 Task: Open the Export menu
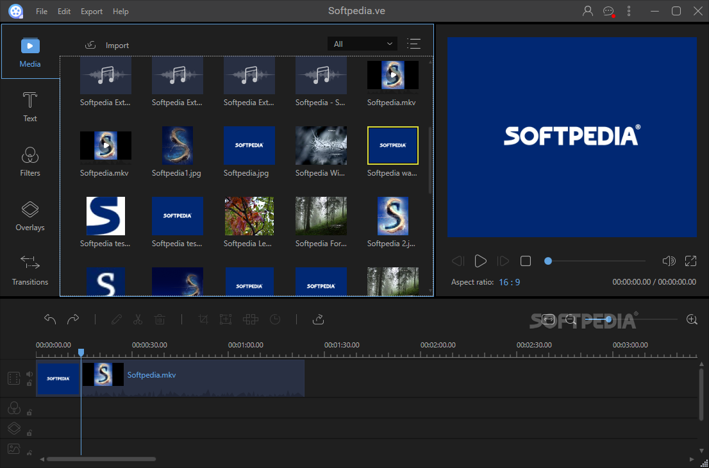click(92, 12)
